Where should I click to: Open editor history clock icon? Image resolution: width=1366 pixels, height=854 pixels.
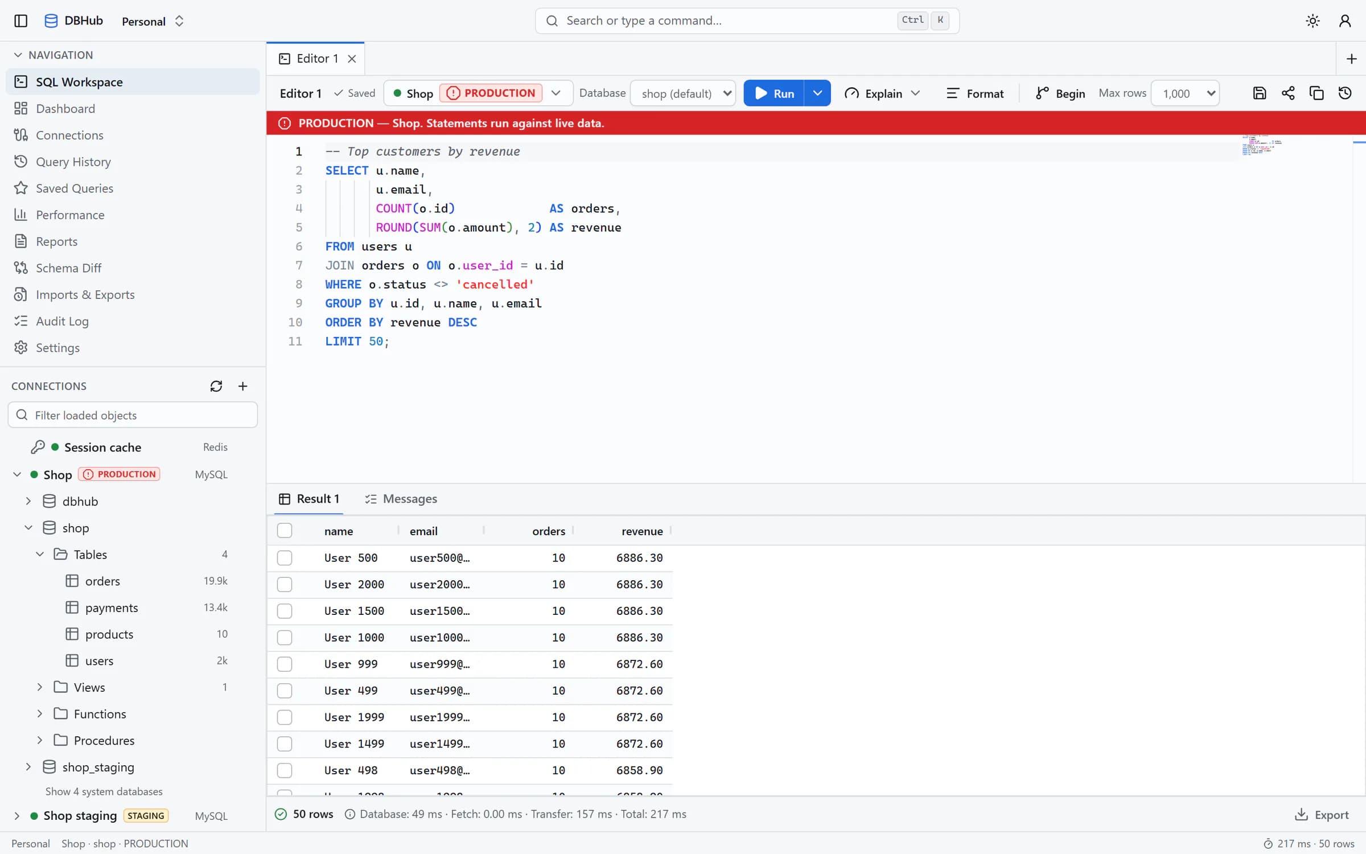click(x=1345, y=93)
